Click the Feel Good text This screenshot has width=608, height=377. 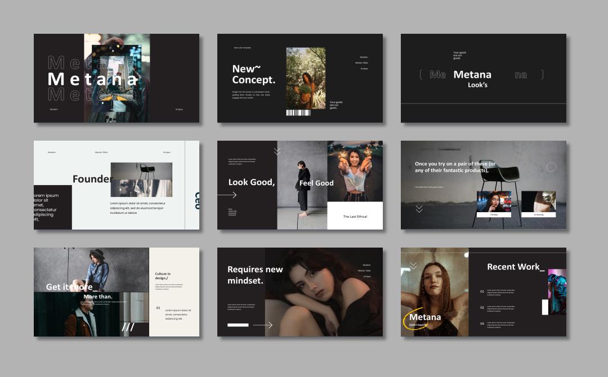316,183
